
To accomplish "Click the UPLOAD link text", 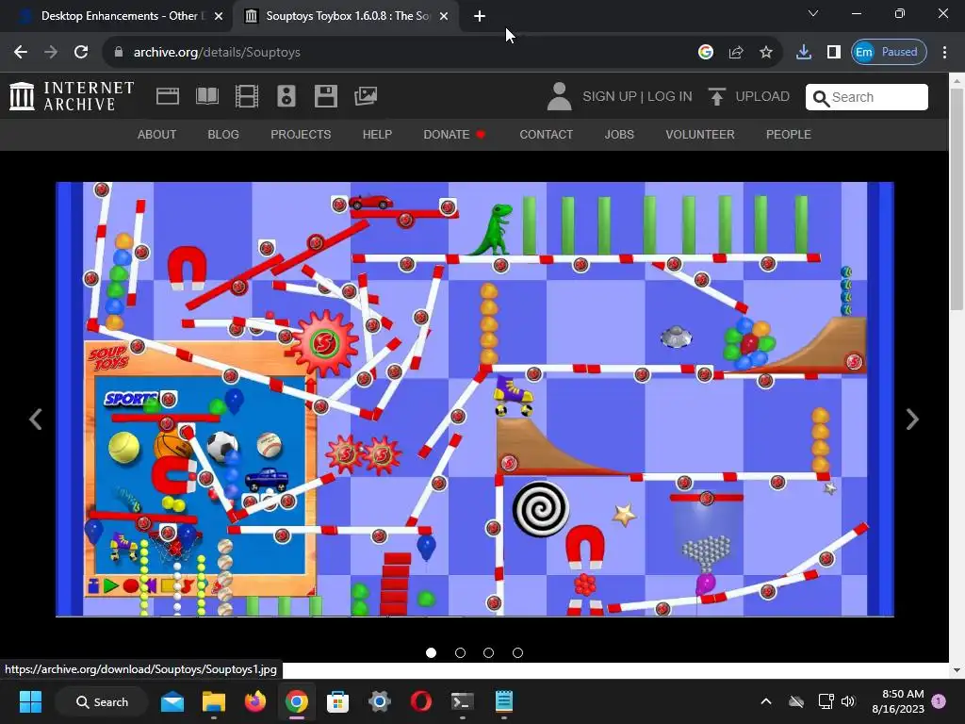I will (x=762, y=97).
